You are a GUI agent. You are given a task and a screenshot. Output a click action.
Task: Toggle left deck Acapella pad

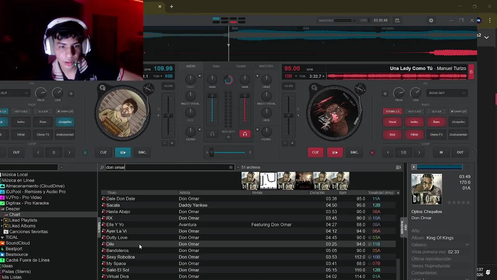65,122
